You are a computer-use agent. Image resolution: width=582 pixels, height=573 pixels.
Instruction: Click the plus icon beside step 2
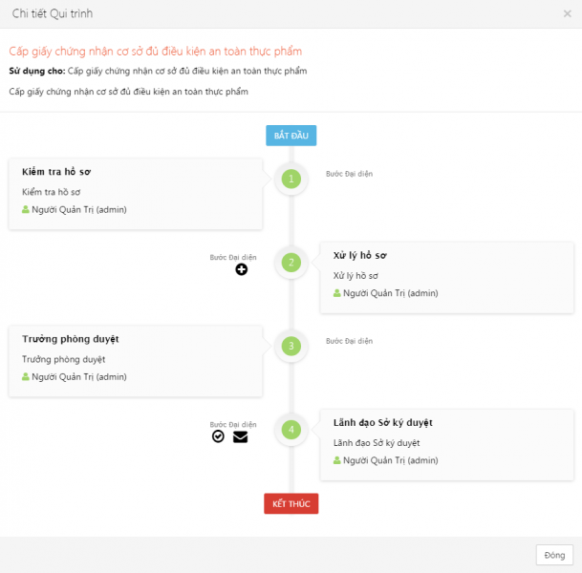[x=241, y=269]
